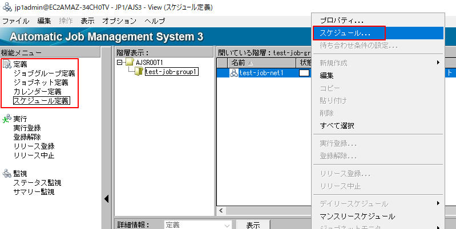Choose プロパティ... in the context menu
The height and width of the screenshot is (229, 456).
point(378,21)
